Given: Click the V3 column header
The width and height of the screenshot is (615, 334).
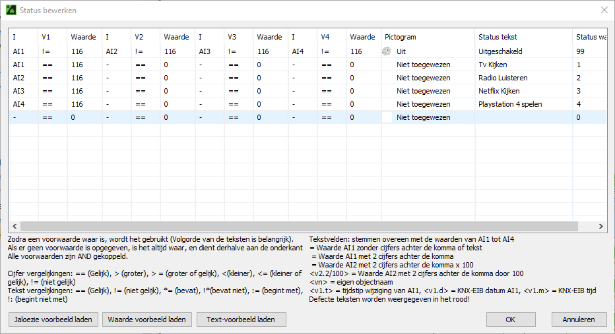Looking at the screenshot, I should 238,37.
